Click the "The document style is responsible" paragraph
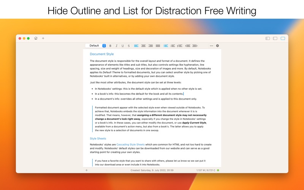 150,68
